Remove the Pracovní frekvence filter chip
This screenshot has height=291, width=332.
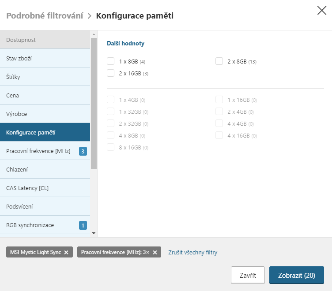[155, 252]
